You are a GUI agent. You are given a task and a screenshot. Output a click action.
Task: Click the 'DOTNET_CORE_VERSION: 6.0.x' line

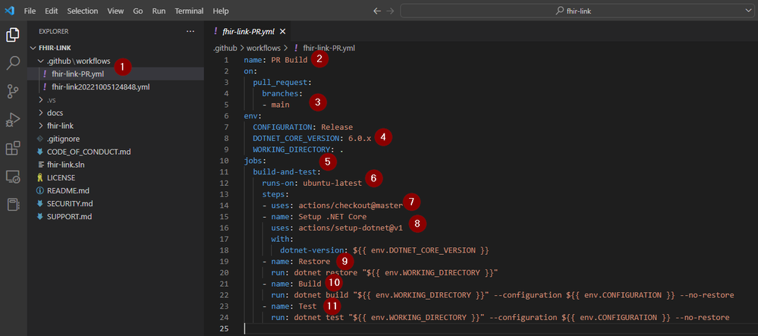pyautogui.click(x=313, y=138)
